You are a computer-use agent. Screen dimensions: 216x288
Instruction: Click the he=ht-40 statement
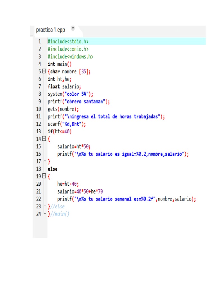[x=68, y=184]
